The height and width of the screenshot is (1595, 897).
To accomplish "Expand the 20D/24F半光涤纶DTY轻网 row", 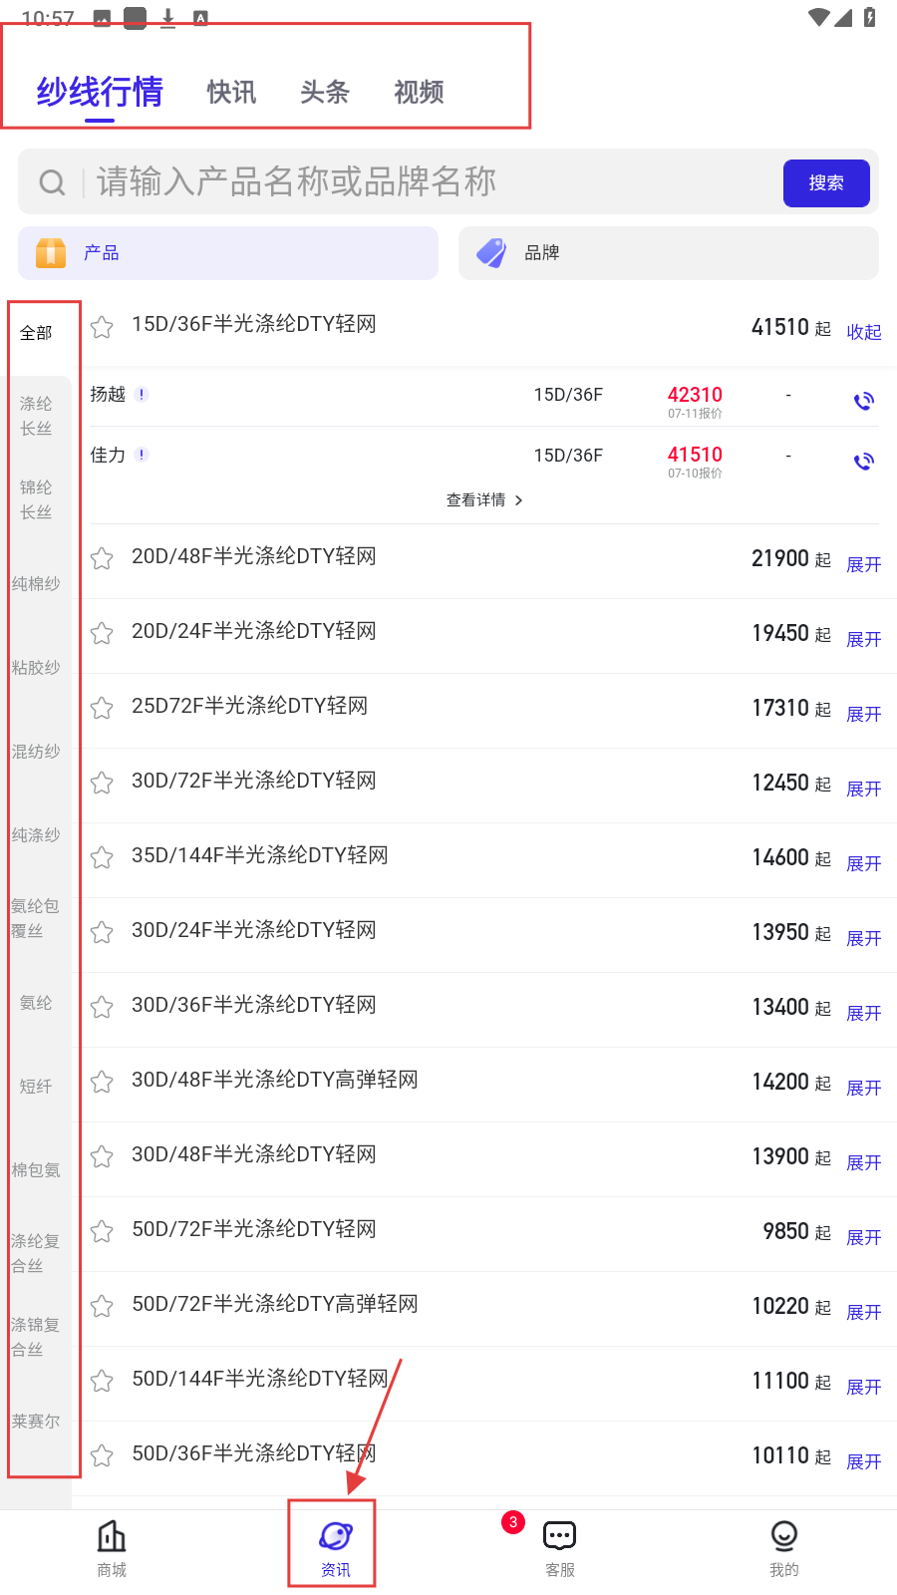I will [x=863, y=639].
